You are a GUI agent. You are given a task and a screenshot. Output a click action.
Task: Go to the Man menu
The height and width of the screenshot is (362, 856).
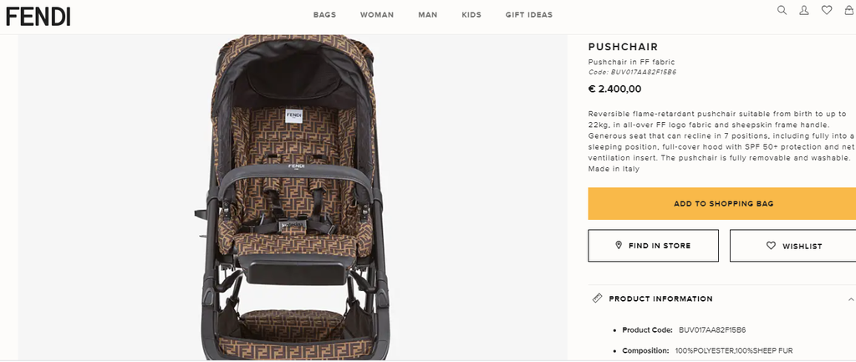tap(427, 15)
